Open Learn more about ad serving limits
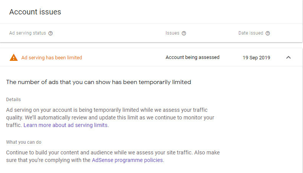This screenshot has height=173, width=303. (65, 125)
